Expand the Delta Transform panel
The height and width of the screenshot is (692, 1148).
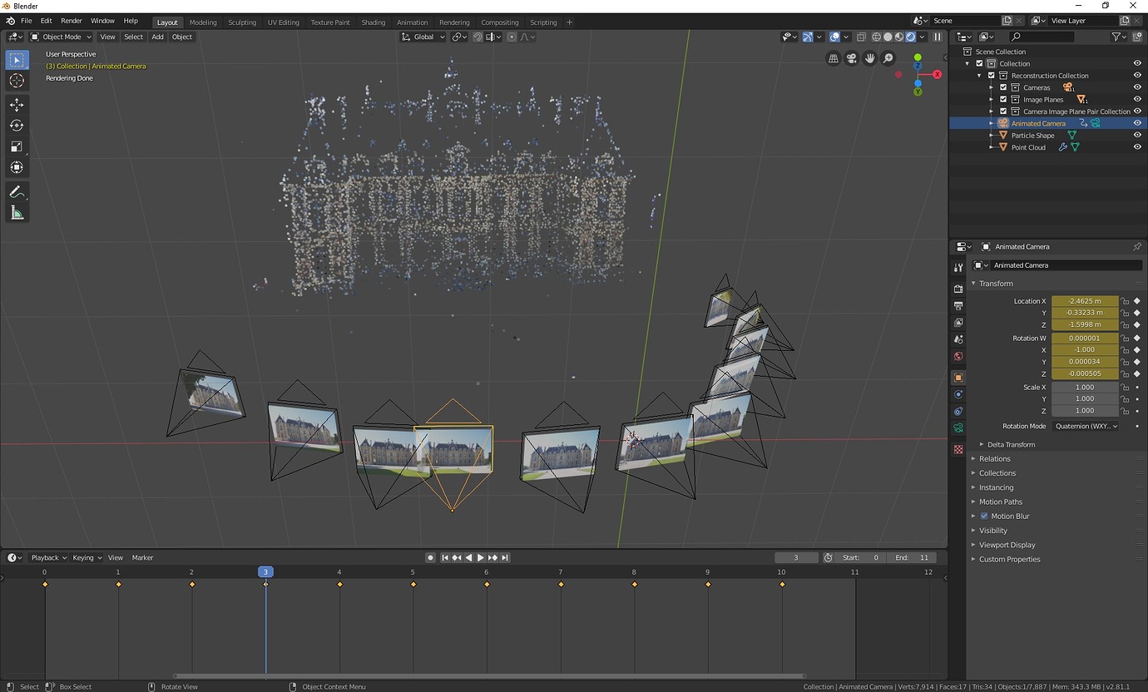tap(1013, 444)
